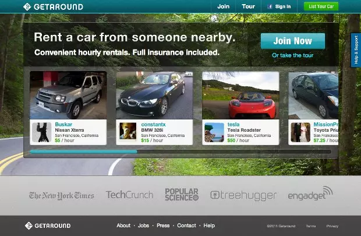Click the footer Getaround logo

pos(48,226)
